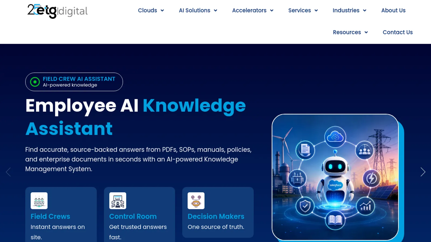
Task: Click the Control Room card title
Action: tap(133, 216)
